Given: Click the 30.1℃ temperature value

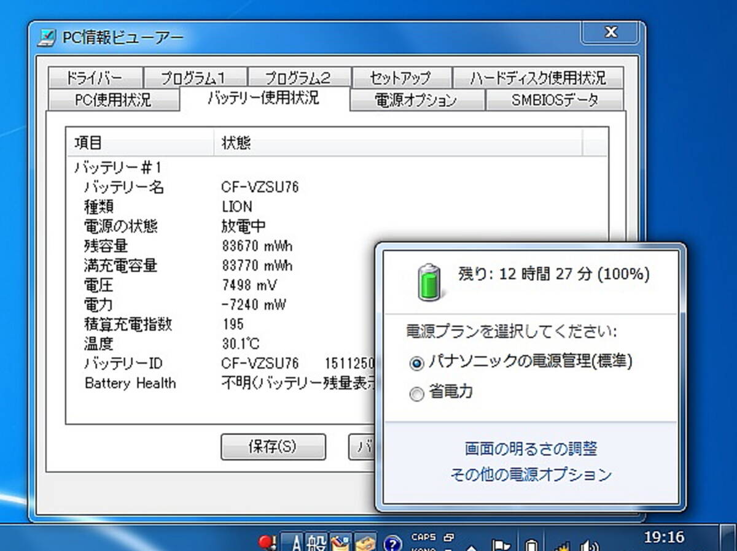Looking at the screenshot, I should (x=241, y=344).
